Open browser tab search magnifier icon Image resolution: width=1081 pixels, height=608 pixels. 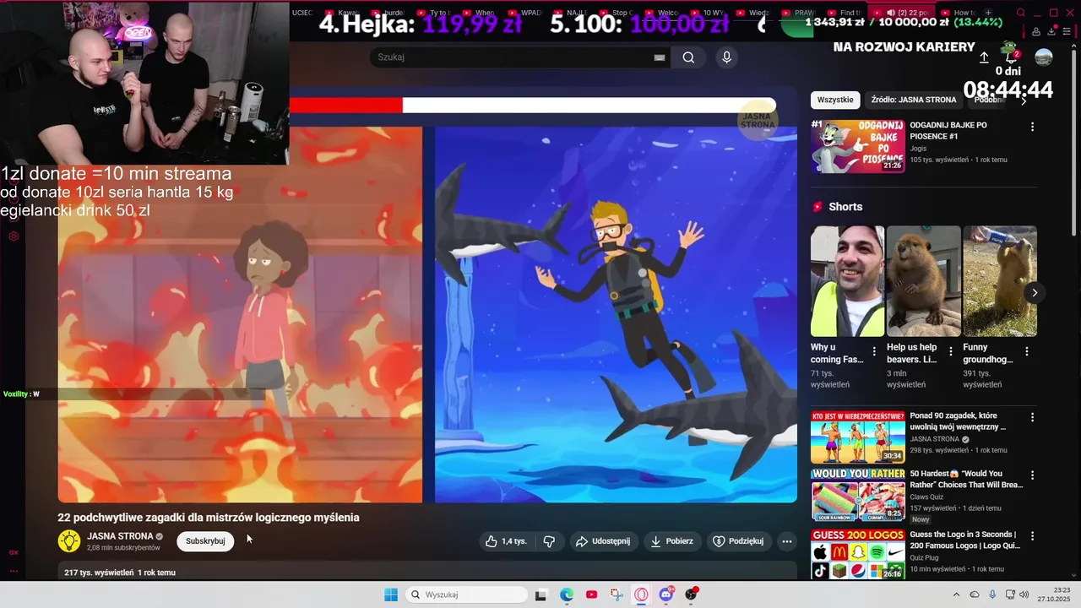(x=1020, y=13)
